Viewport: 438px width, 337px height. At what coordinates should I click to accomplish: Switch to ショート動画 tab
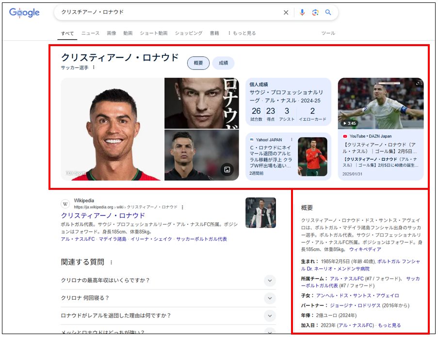click(x=154, y=33)
